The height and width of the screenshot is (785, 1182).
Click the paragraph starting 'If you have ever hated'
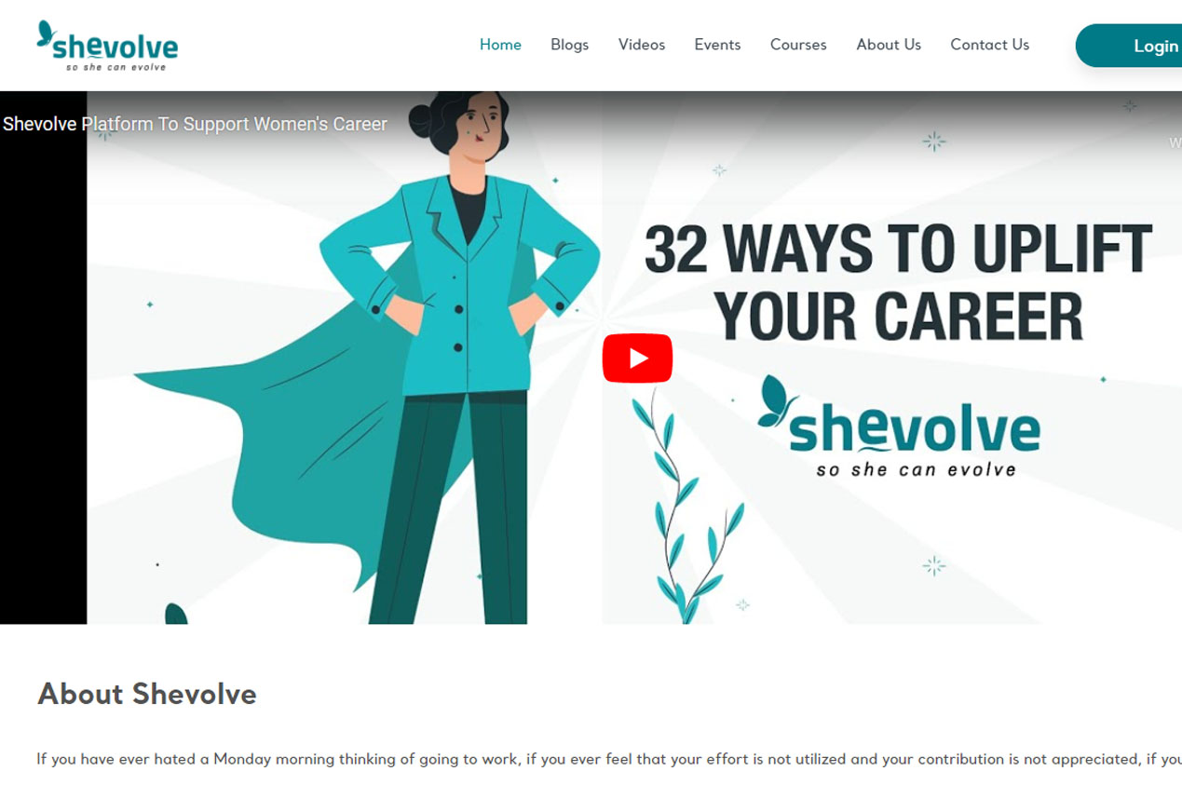pyautogui.click(x=609, y=759)
